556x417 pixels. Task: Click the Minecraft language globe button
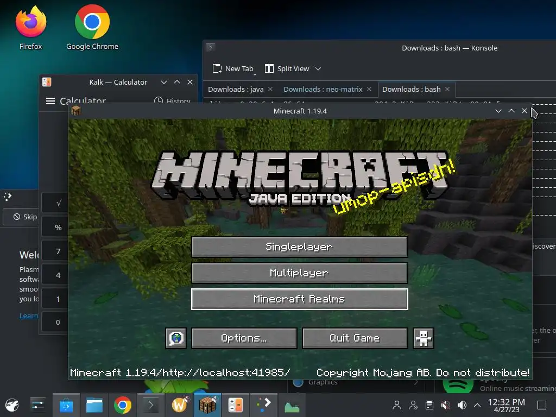coord(176,338)
